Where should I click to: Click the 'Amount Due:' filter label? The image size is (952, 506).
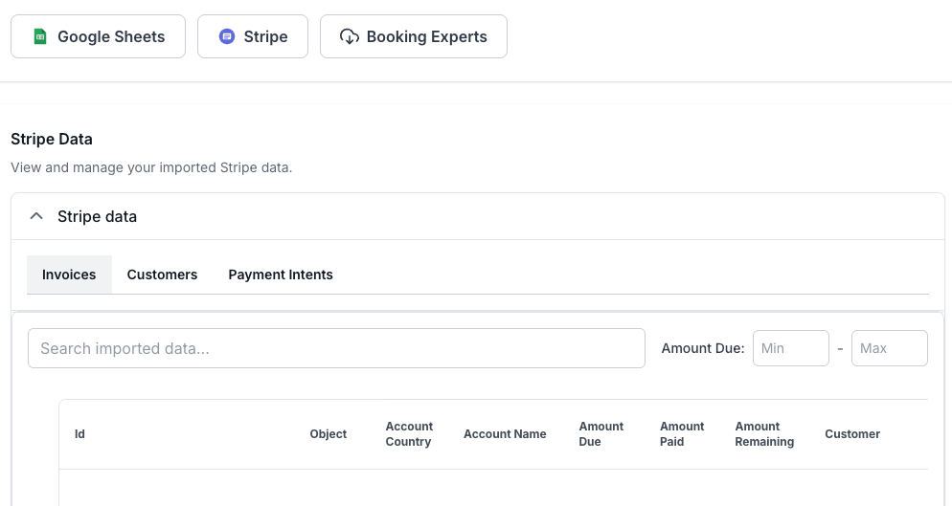tap(702, 348)
